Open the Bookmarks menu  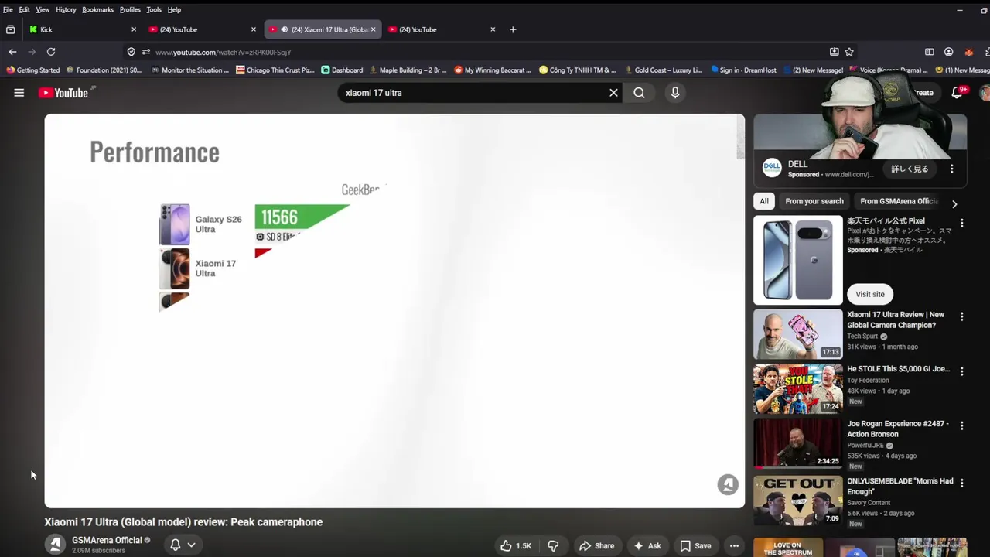[97, 9]
